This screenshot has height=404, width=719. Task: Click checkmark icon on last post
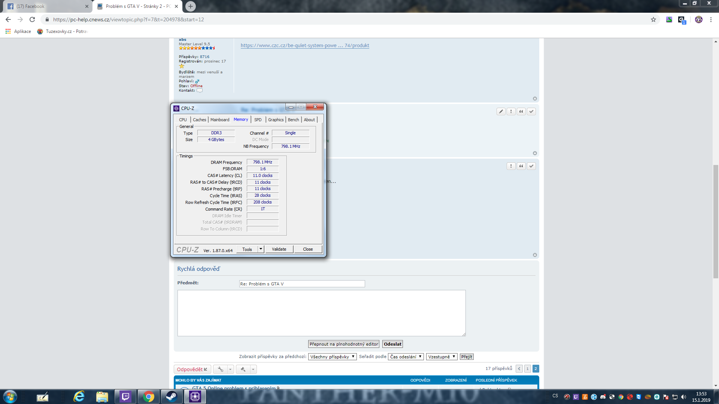[x=531, y=166]
